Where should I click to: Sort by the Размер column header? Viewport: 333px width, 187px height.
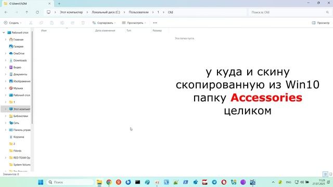click(x=157, y=31)
